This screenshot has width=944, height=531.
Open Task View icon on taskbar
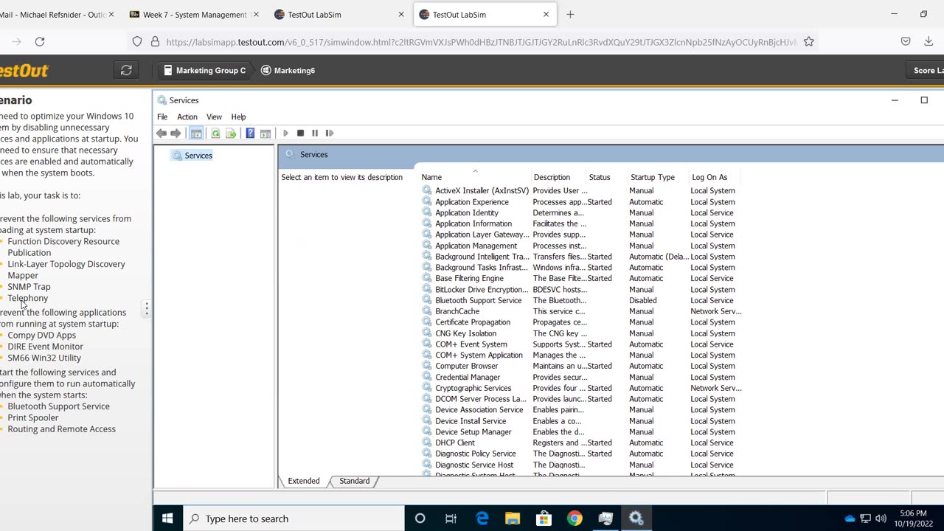click(x=451, y=518)
